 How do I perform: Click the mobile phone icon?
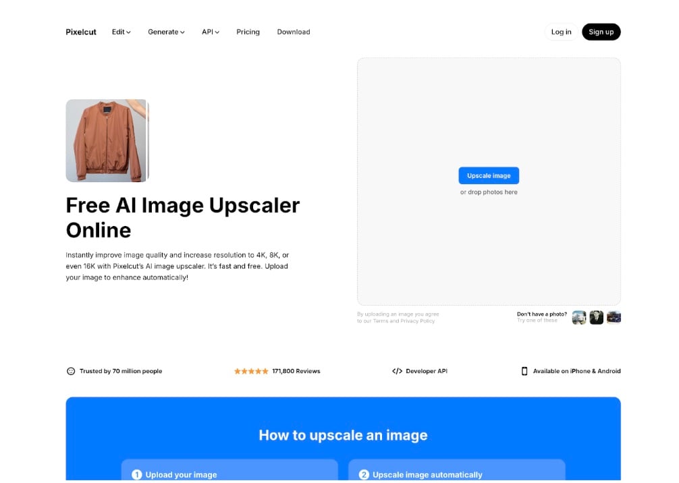tap(524, 371)
